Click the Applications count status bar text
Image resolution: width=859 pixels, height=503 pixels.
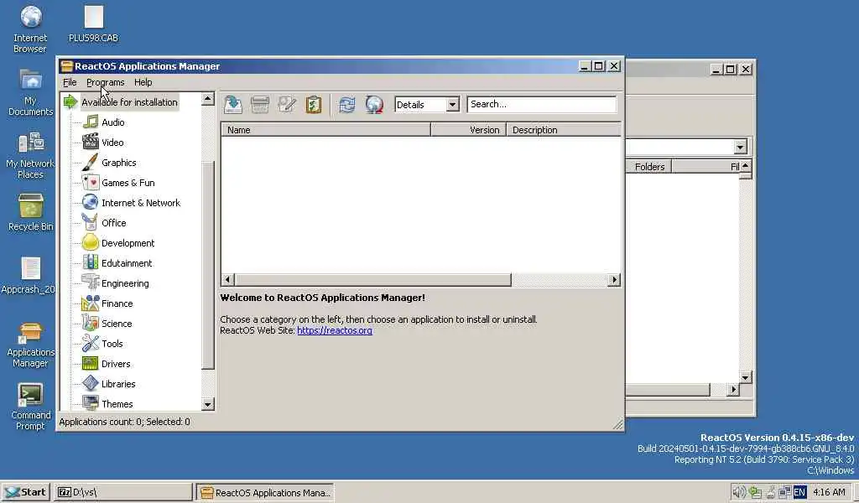pos(125,422)
